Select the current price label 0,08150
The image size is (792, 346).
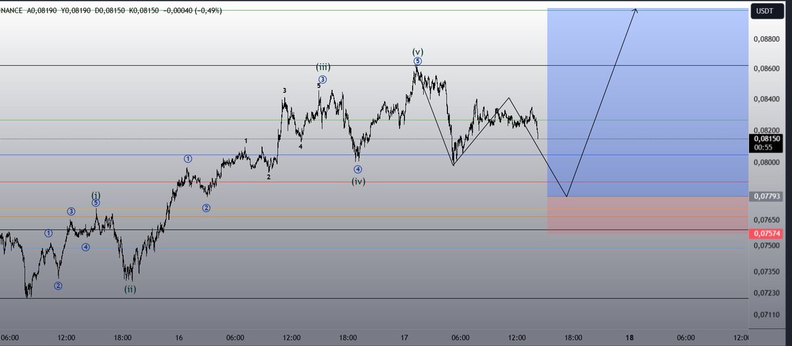768,140
